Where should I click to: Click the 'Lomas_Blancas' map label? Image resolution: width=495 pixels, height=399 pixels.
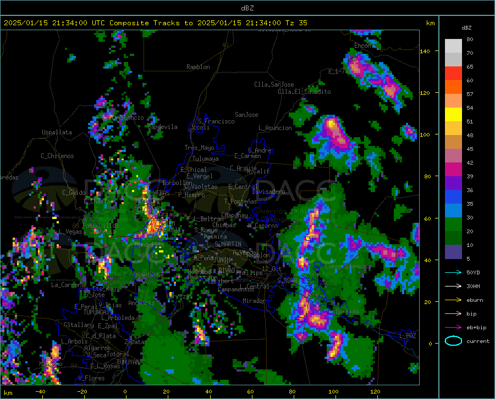click(x=346, y=266)
